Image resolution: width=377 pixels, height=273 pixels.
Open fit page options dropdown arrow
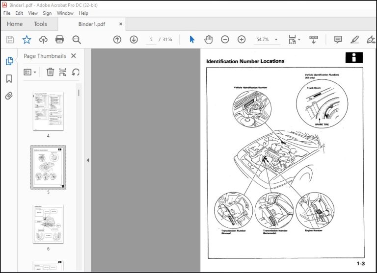[299, 39]
